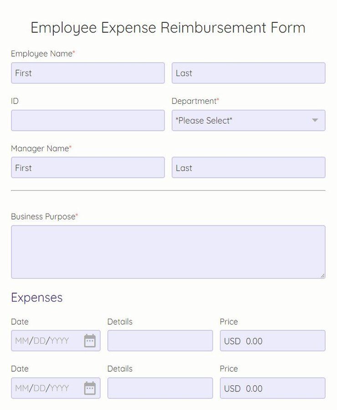337x410 pixels.
Task: Select the second expense Price field
Action: coord(272,388)
